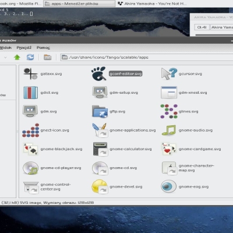
Task: Select the gftp.svg folder icon
Action: pyautogui.click(x=100, y=111)
